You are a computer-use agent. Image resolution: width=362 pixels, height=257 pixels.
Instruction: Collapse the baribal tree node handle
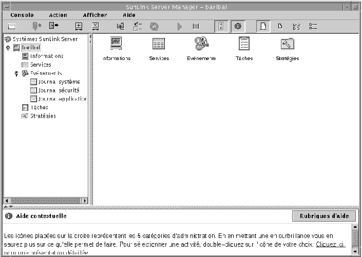[8, 48]
